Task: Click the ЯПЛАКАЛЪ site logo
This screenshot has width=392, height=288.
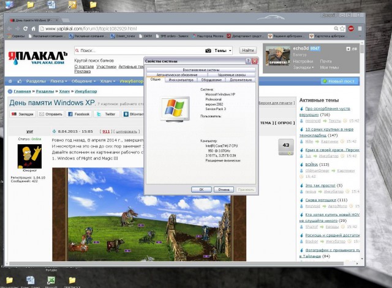Action: (x=38, y=58)
